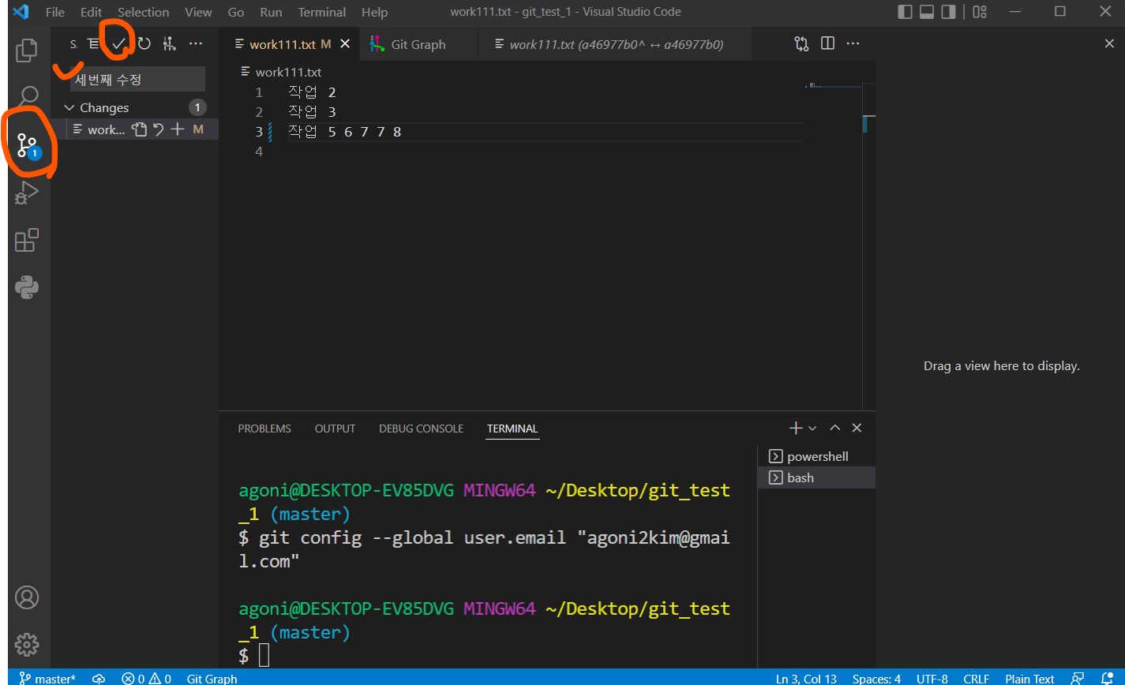Close the work111.txt editor tab
The width and height of the screenshot is (1125, 685).
tap(345, 44)
